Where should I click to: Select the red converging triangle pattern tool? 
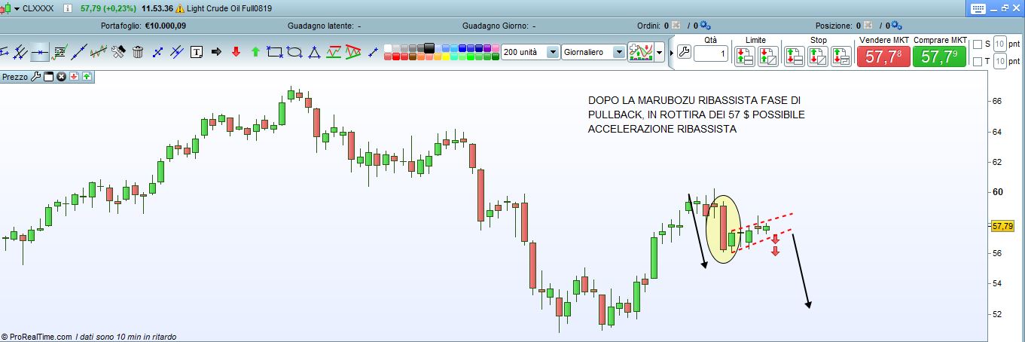[x=353, y=52]
